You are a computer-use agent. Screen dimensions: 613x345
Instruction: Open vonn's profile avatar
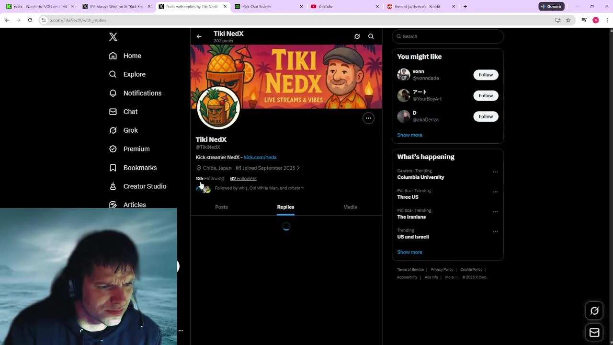coord(404,75)
